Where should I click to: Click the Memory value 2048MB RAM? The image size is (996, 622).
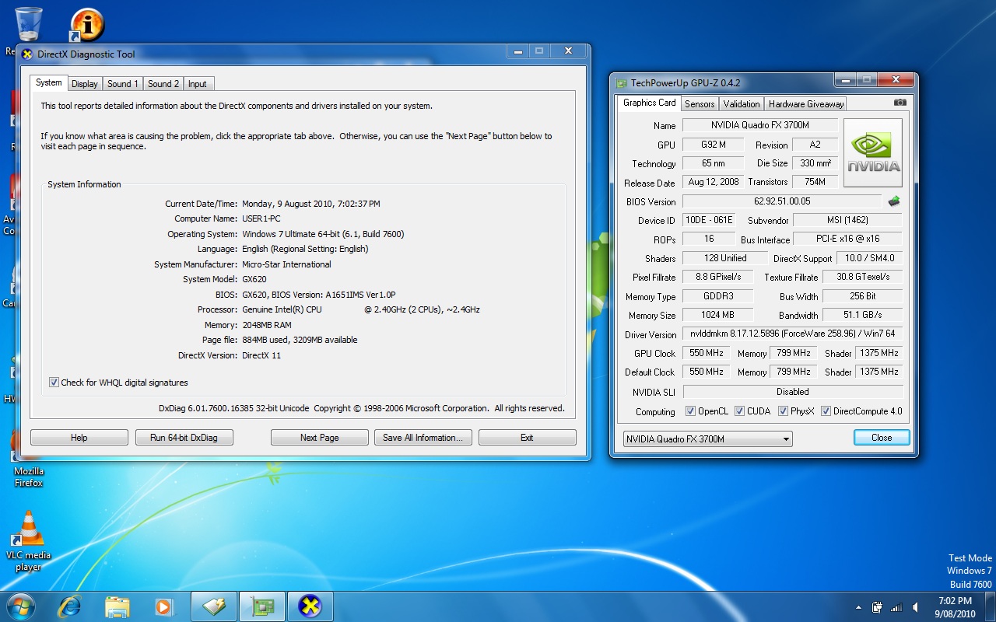[x=267, y=325]
